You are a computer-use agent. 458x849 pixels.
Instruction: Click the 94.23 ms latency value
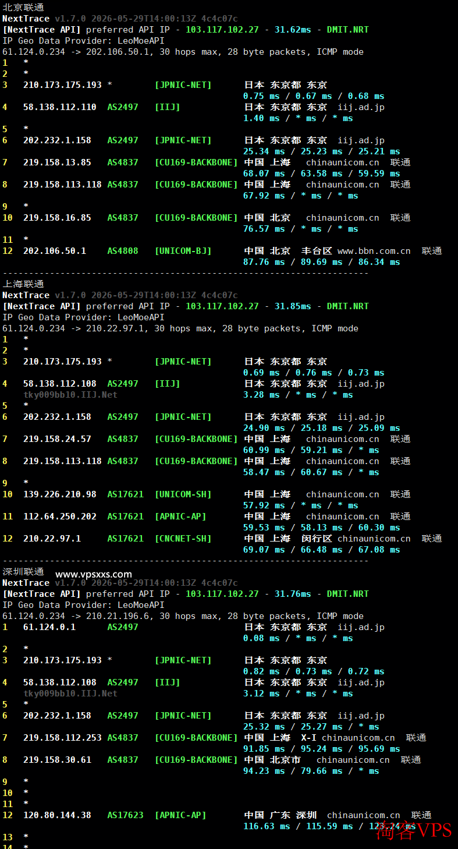[264, 771]
